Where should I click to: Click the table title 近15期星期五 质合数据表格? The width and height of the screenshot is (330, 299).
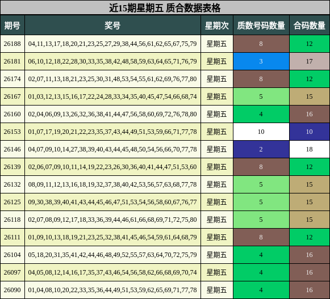(165, 8)
